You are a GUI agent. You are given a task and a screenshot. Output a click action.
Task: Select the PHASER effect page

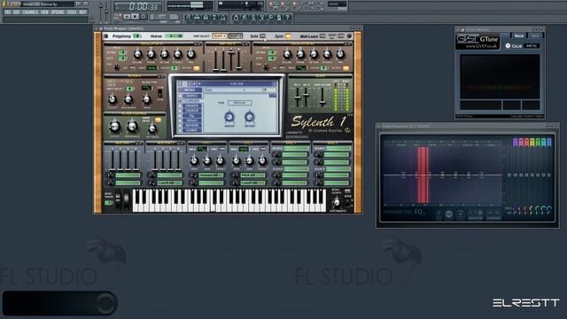pyautogui.click(x=192, y=105)
